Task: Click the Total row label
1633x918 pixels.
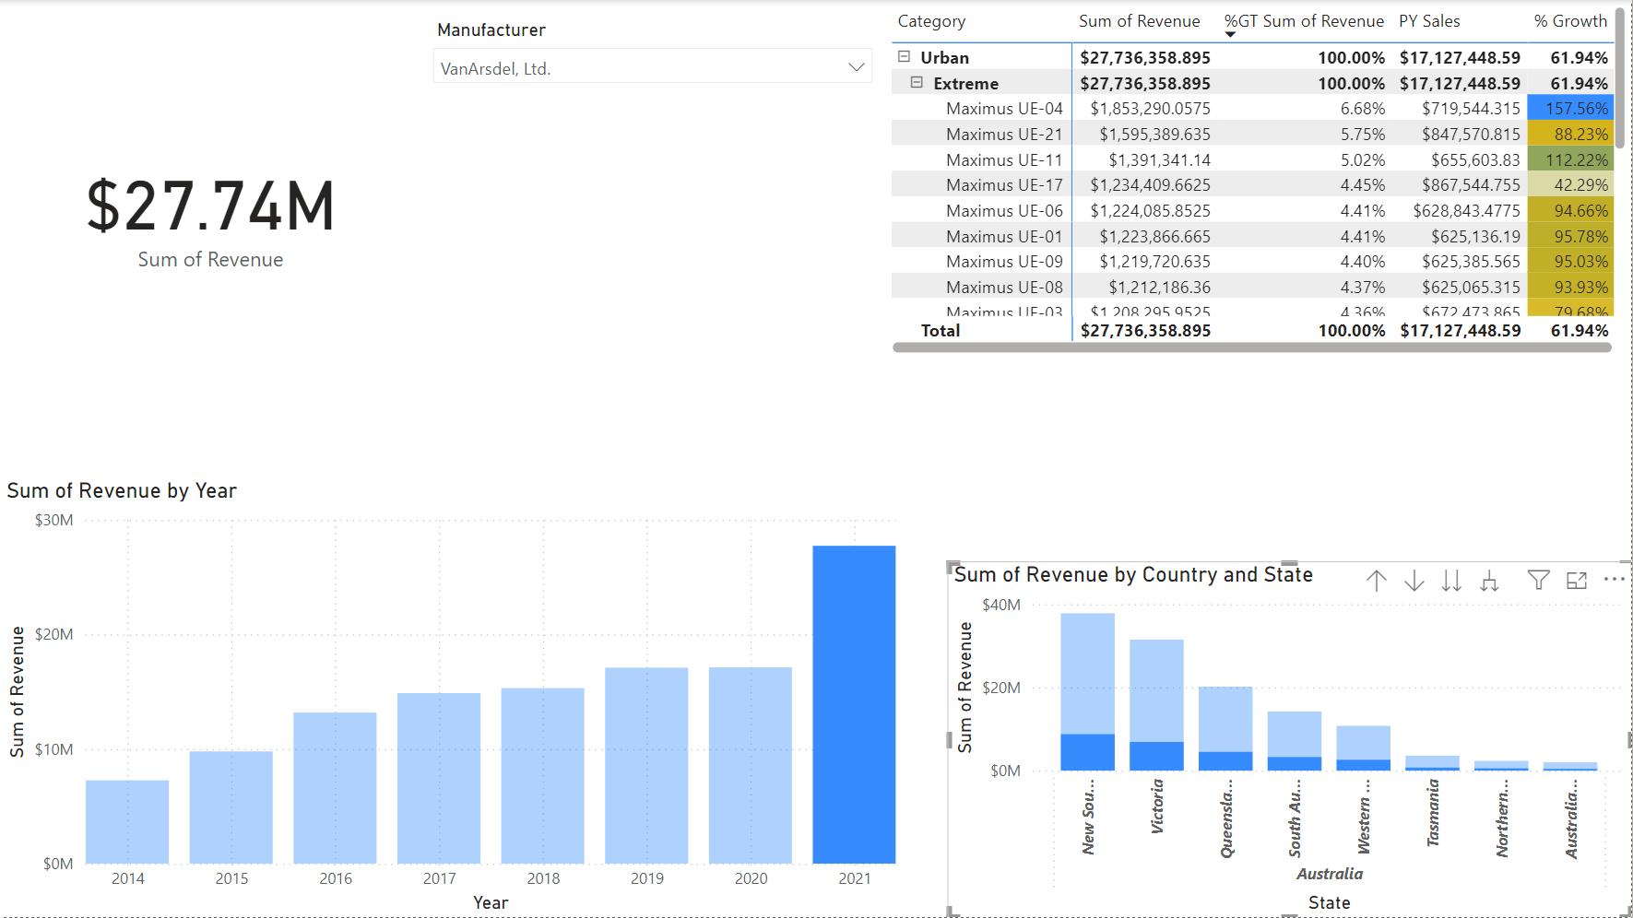Action: 941,331
